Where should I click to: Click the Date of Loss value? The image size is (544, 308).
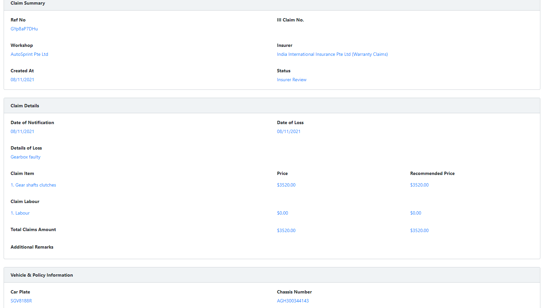(x=288, y=131)
